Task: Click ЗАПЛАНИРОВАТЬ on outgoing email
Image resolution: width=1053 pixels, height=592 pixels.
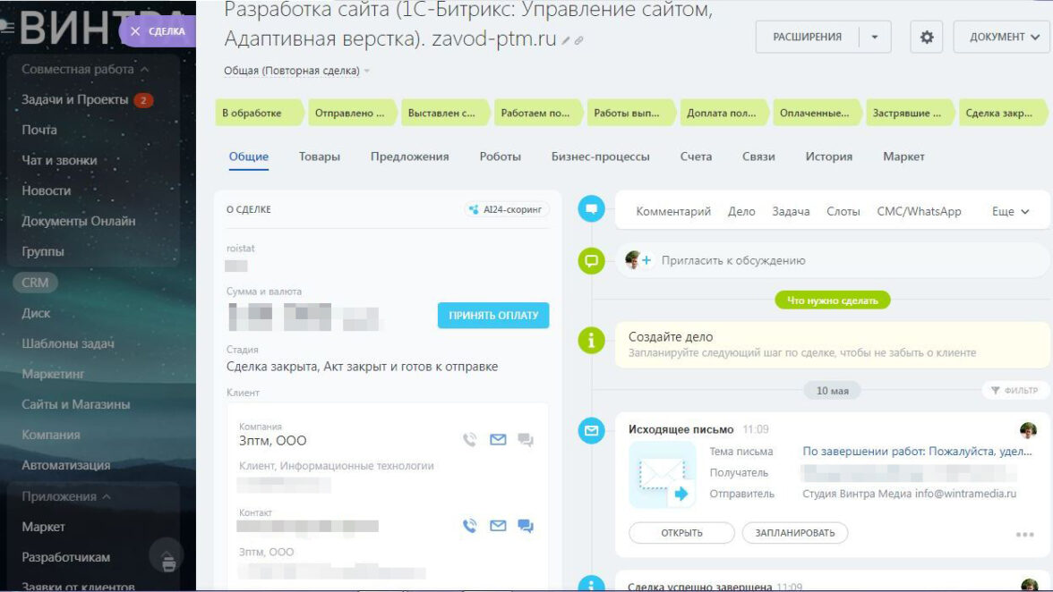Action: tap(795, 533)
